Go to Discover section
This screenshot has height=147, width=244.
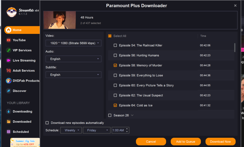coord(20,91)
